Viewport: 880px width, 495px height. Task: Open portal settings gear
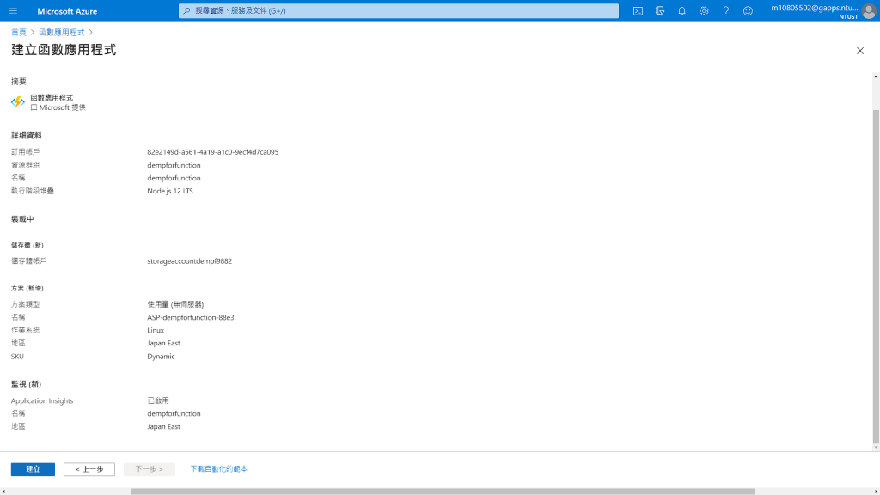tap(704, 10)
